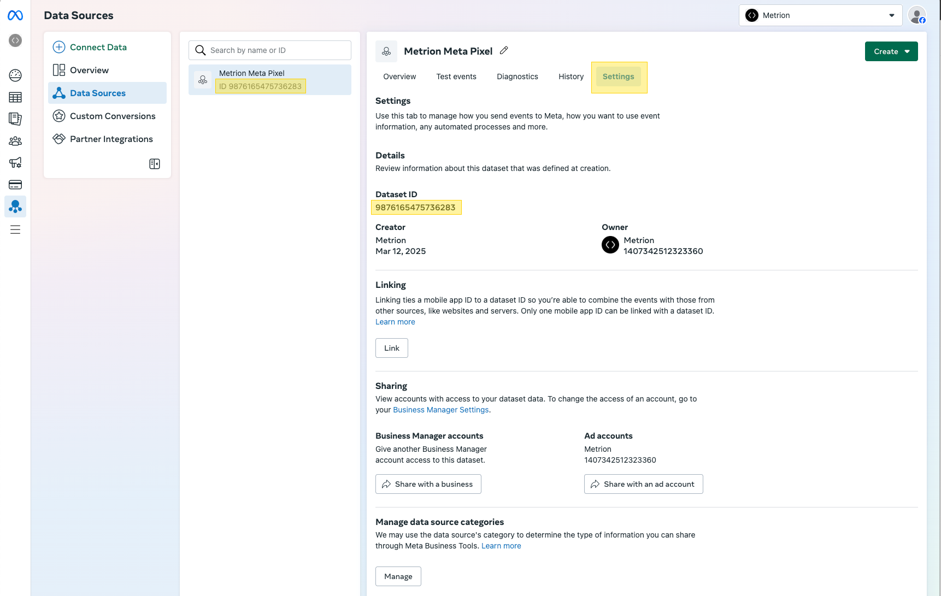941x596 pixels.
Task: Collapse the navigation panel with the sidebar icon
Action: pyautogui.click(x=155, y=164)
